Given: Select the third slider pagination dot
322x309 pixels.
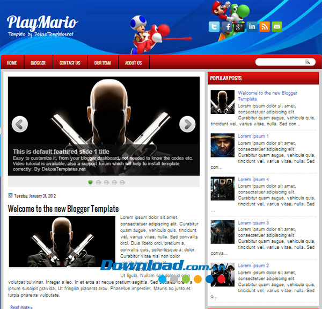Looking at the screenshot, I should (x=106, y=182).
